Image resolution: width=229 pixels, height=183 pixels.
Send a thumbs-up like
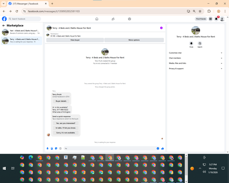pos(163,148)
